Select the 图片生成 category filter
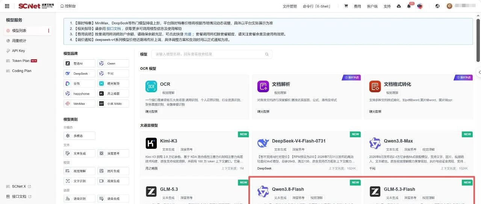 (113, 171)
